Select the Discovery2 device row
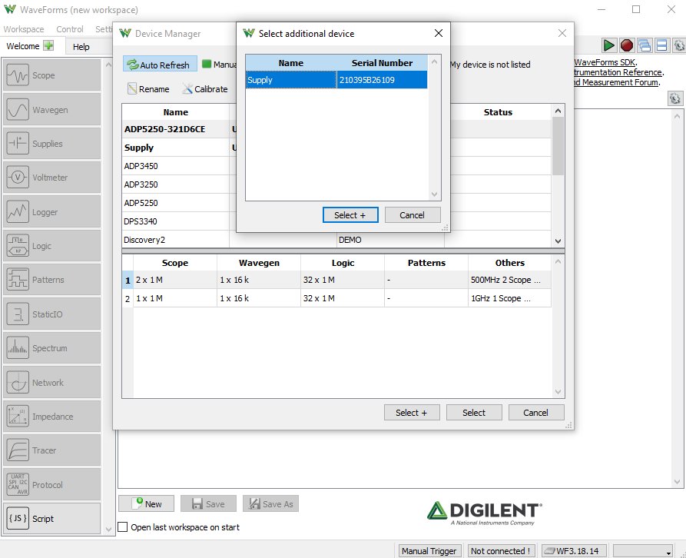This screenshot has width=686, height=558. click(336, 239)
